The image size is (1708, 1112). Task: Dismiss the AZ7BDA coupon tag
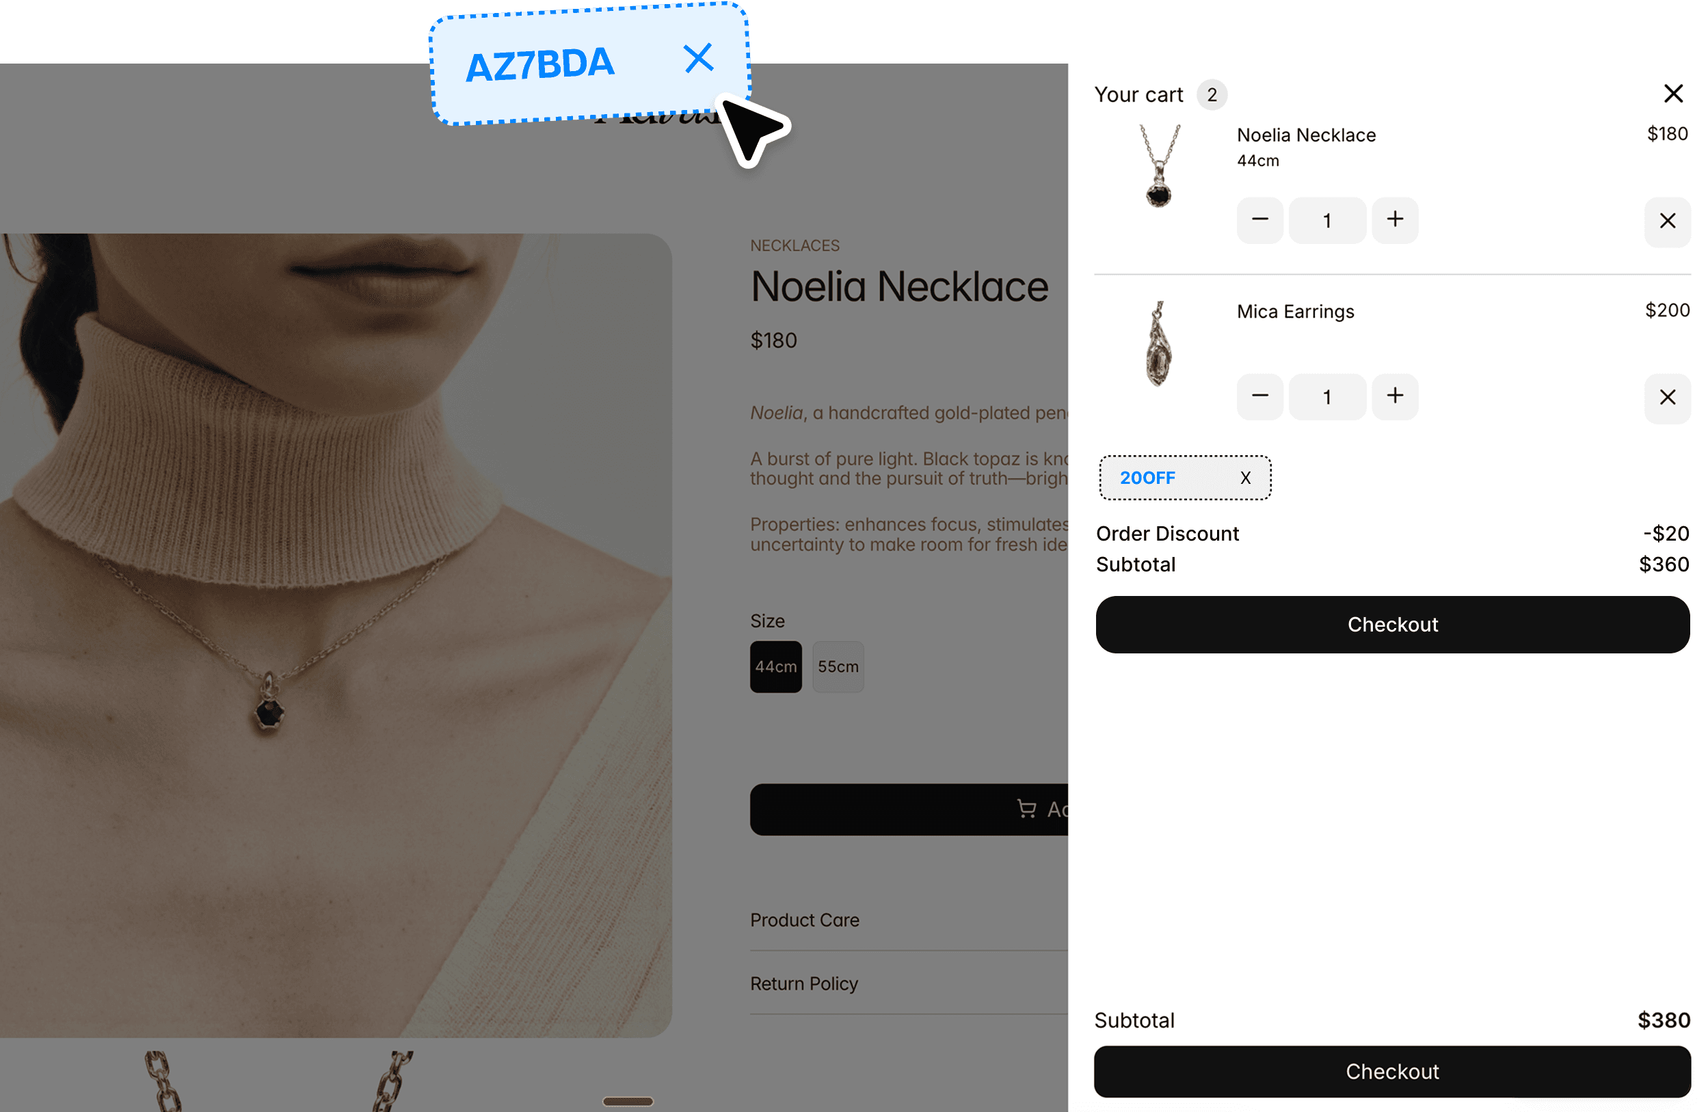pyautogui.click(x=698, y=58)
